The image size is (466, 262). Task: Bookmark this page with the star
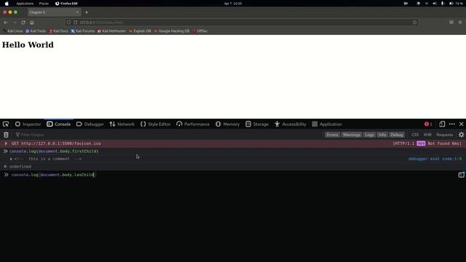point(414,23)
